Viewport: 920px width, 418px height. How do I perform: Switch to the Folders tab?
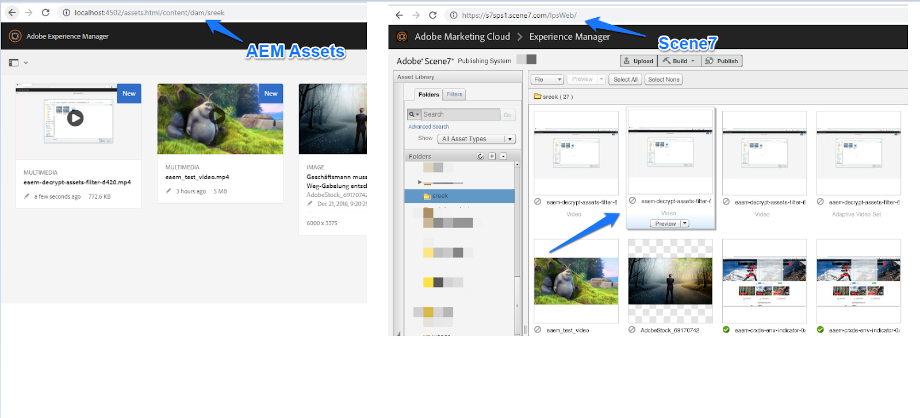click(x=428, y=94)
